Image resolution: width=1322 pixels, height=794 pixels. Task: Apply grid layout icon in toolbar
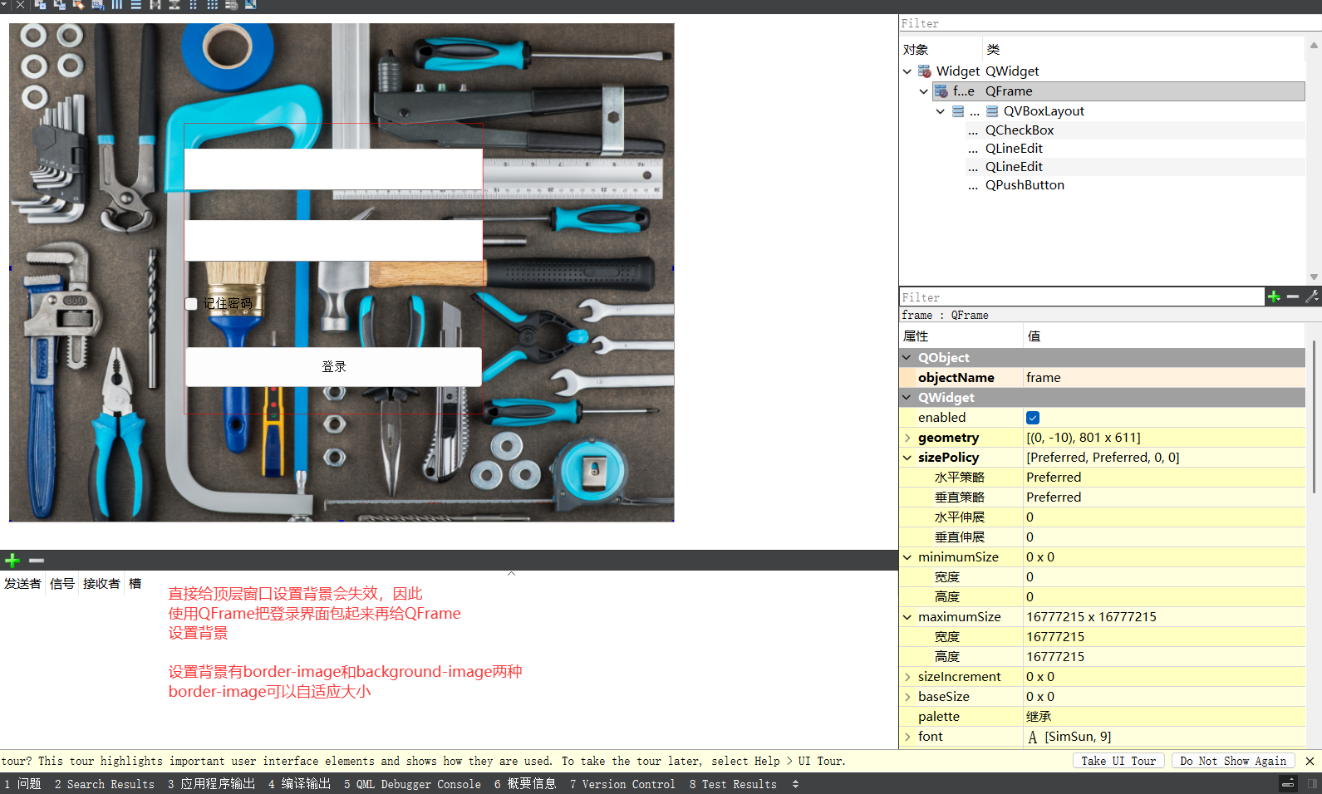click(x=212, y=5)
